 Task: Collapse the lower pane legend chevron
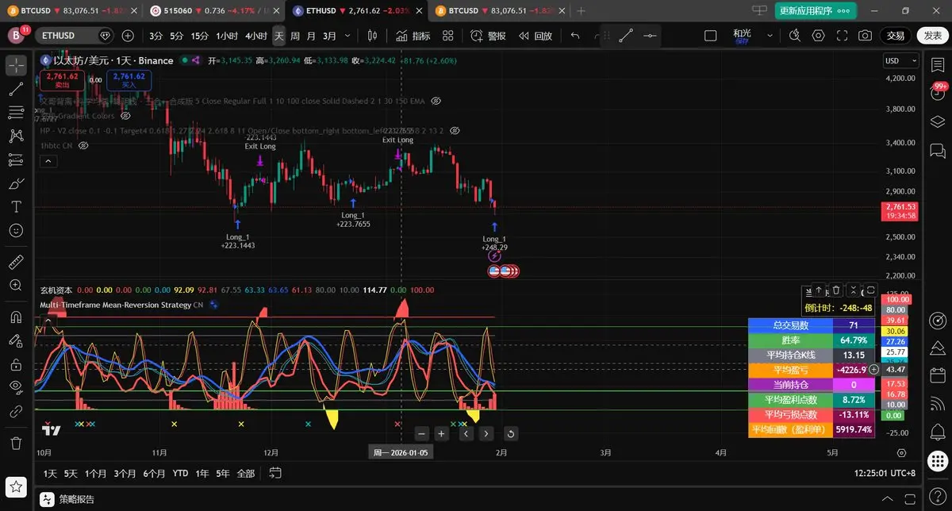pyautogui.click(x=48, y=321)
